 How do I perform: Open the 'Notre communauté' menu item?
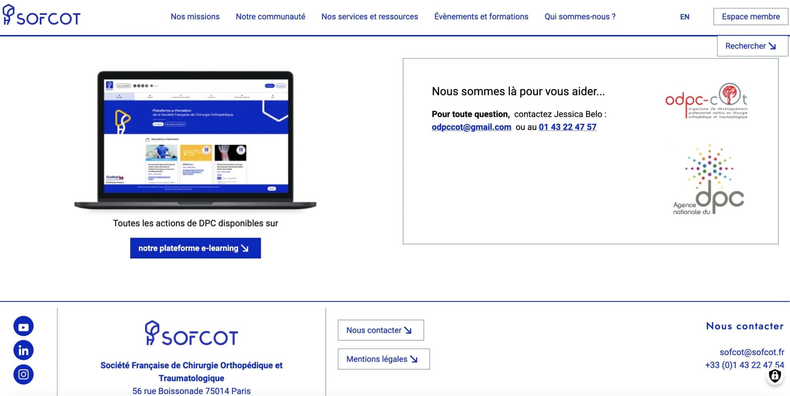coord(270,17)
